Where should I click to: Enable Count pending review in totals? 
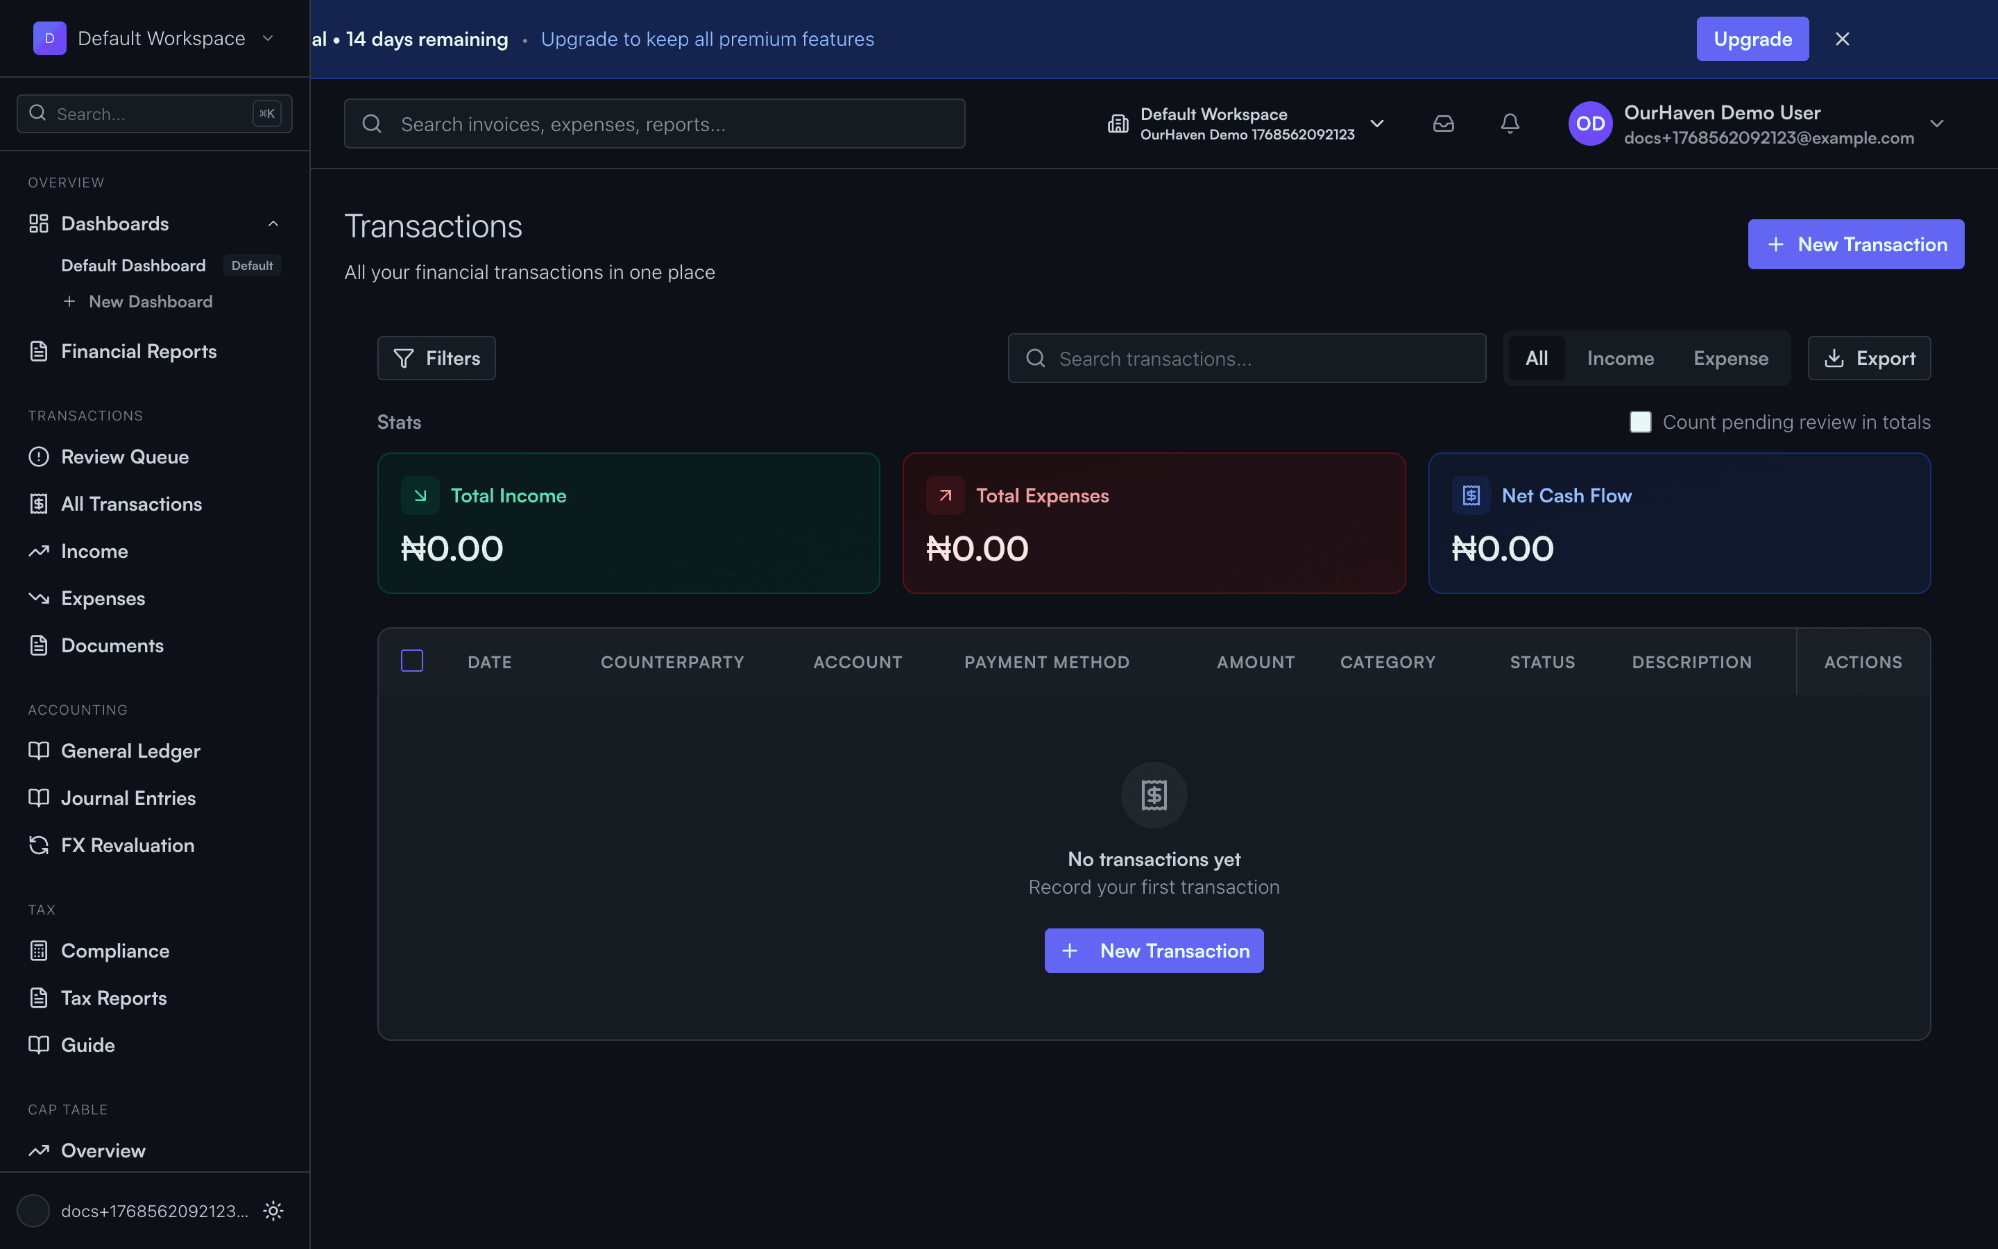[x=1640, y=421]
